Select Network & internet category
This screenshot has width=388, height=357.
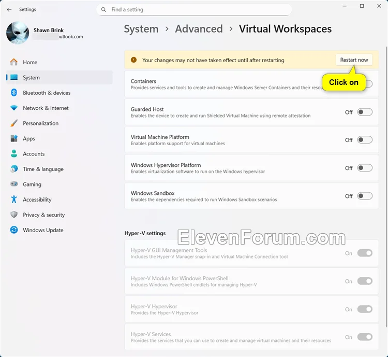[x=59, y=108]
